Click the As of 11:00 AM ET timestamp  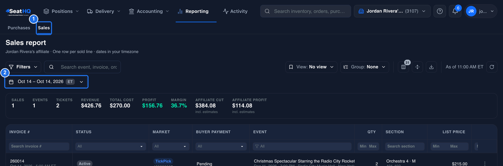tap(464, 67)
